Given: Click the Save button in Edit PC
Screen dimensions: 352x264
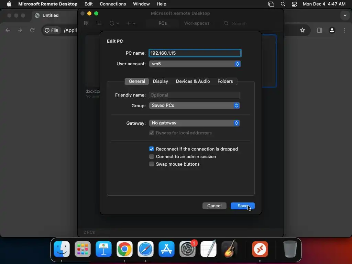Looking at the screenshot, I should (x=242, y=206).
